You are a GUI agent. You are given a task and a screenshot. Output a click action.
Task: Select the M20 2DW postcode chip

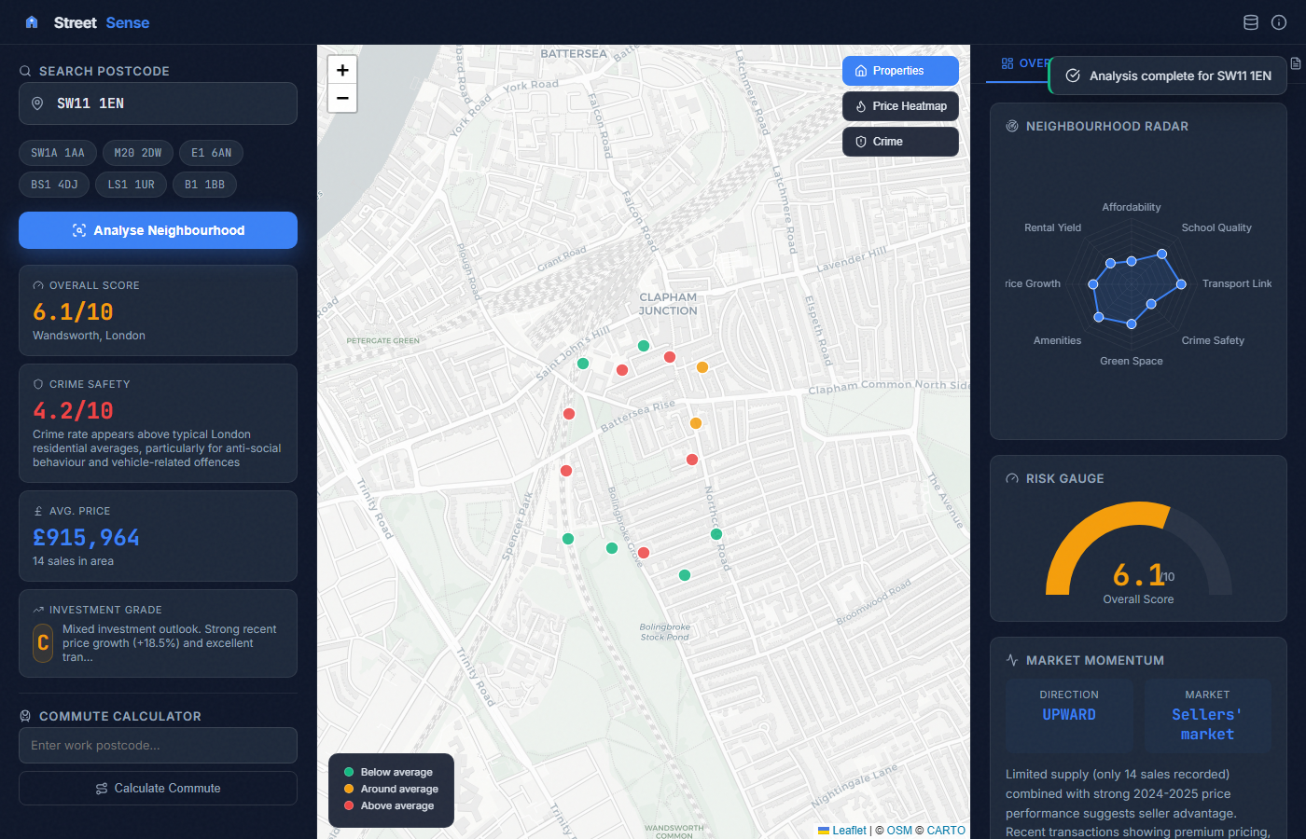[x=137, y=153]
